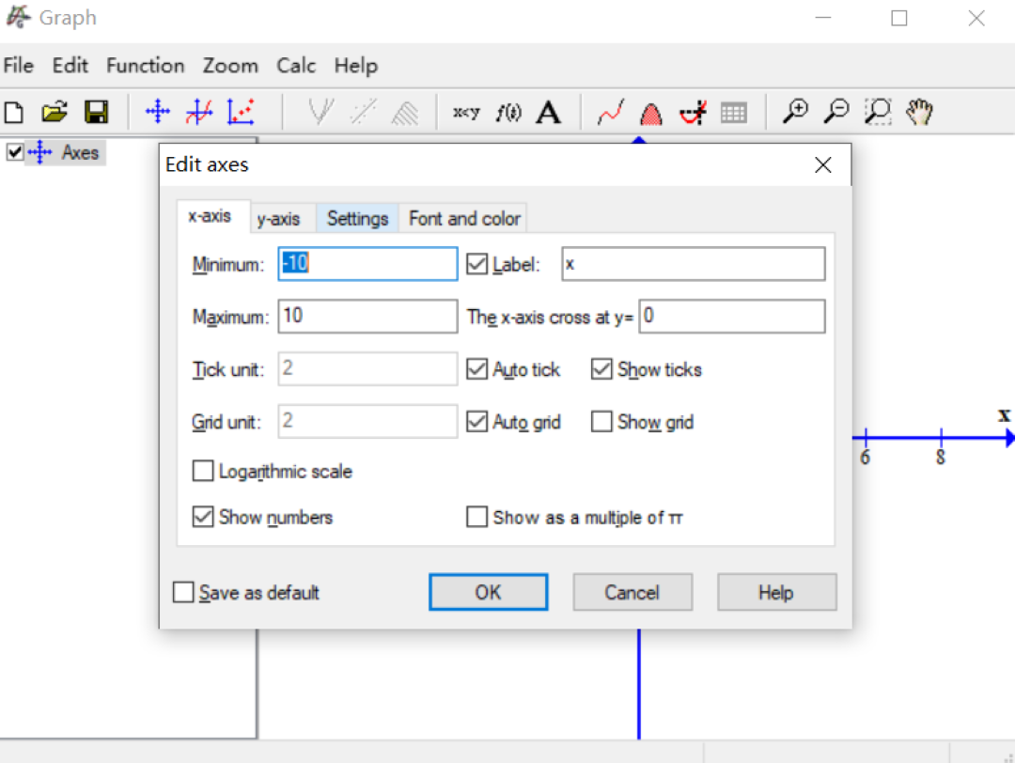Open a file using the folder icon
Image resolution: width=1015 pixels, height=763 pixels.
pyautogui.click(x=55, y=113)
